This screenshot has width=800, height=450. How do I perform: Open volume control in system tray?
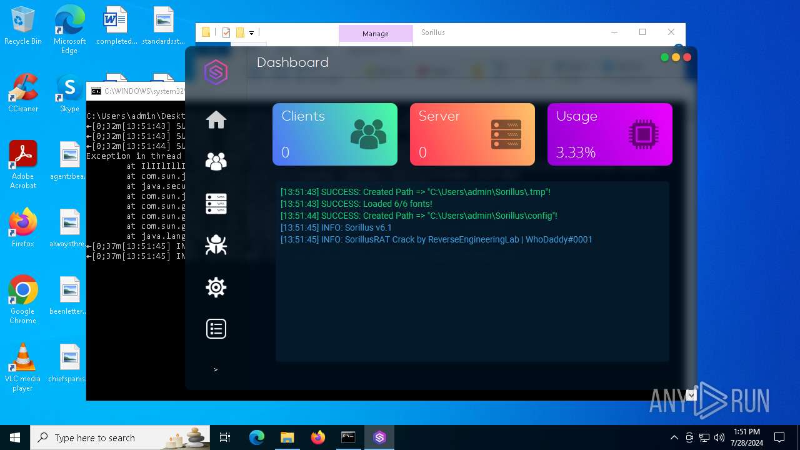719,437
